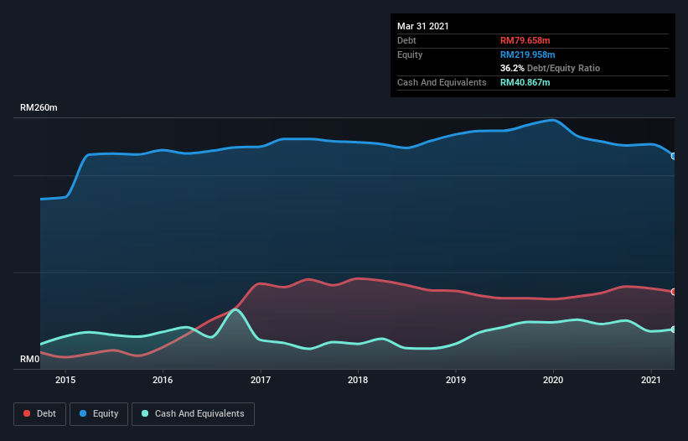Viewport: 688px width, 441px height.
Task: Click the 2017 x-axis label
Action: (x=261, y=380)
